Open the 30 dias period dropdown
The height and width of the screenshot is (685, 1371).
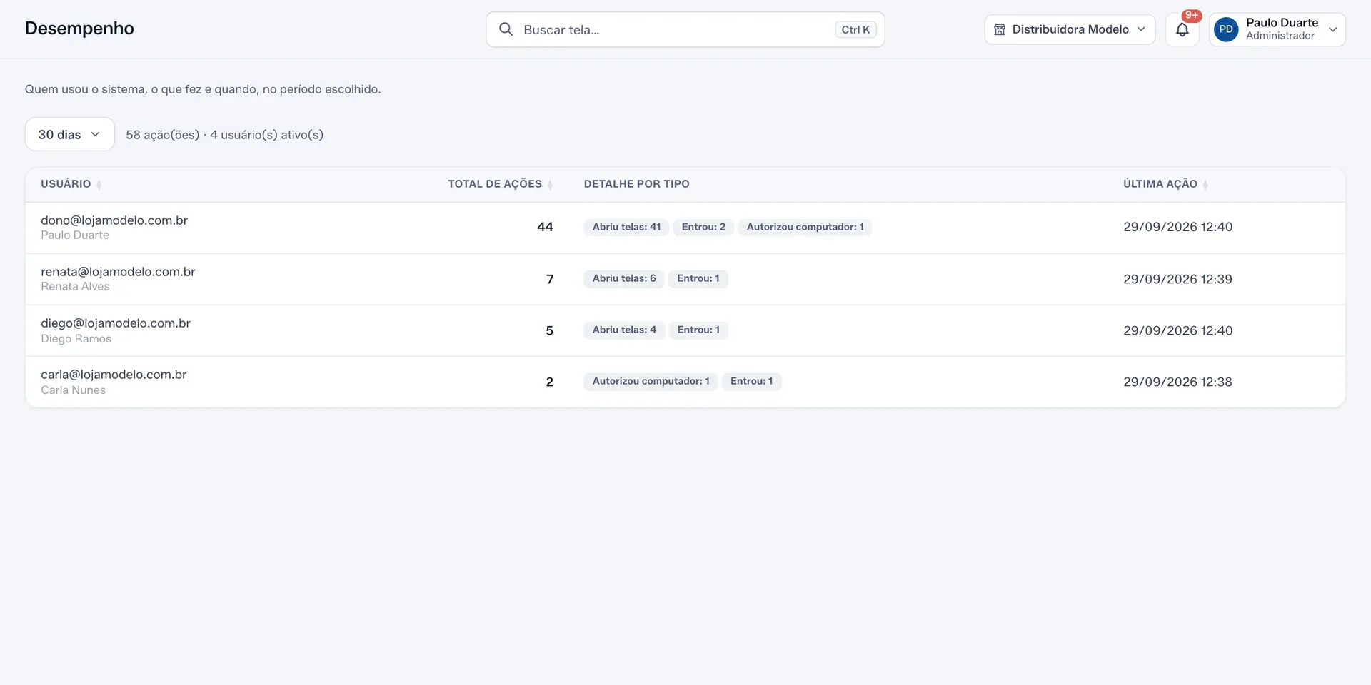point(70,134)
